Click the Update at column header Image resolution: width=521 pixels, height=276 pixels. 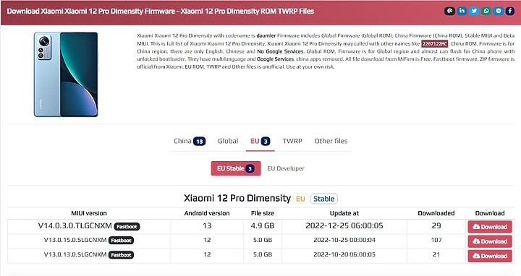tap(344, 213)
